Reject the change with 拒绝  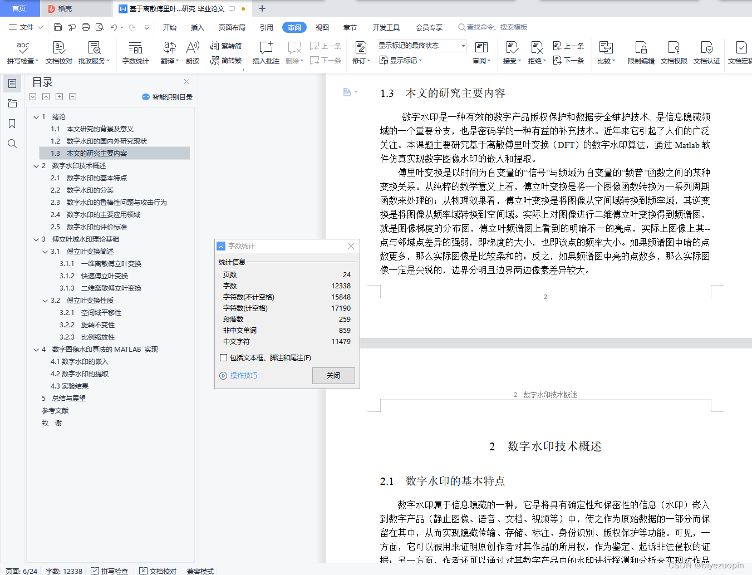(537, 53)
